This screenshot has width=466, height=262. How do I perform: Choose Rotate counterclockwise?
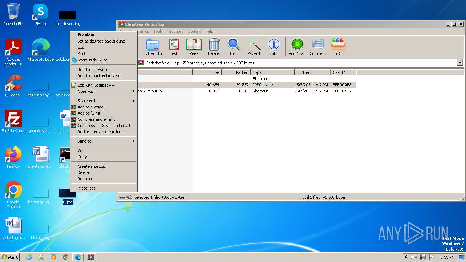coord(103,76)
